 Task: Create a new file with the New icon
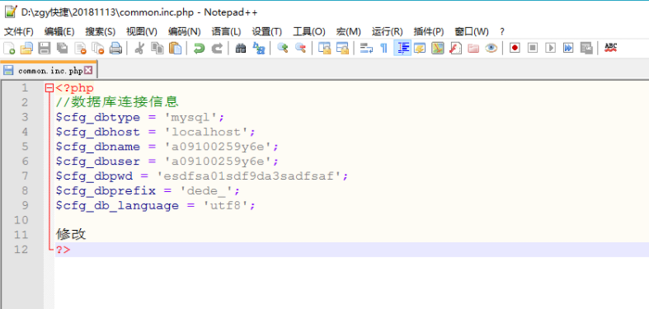click(9, 48)
